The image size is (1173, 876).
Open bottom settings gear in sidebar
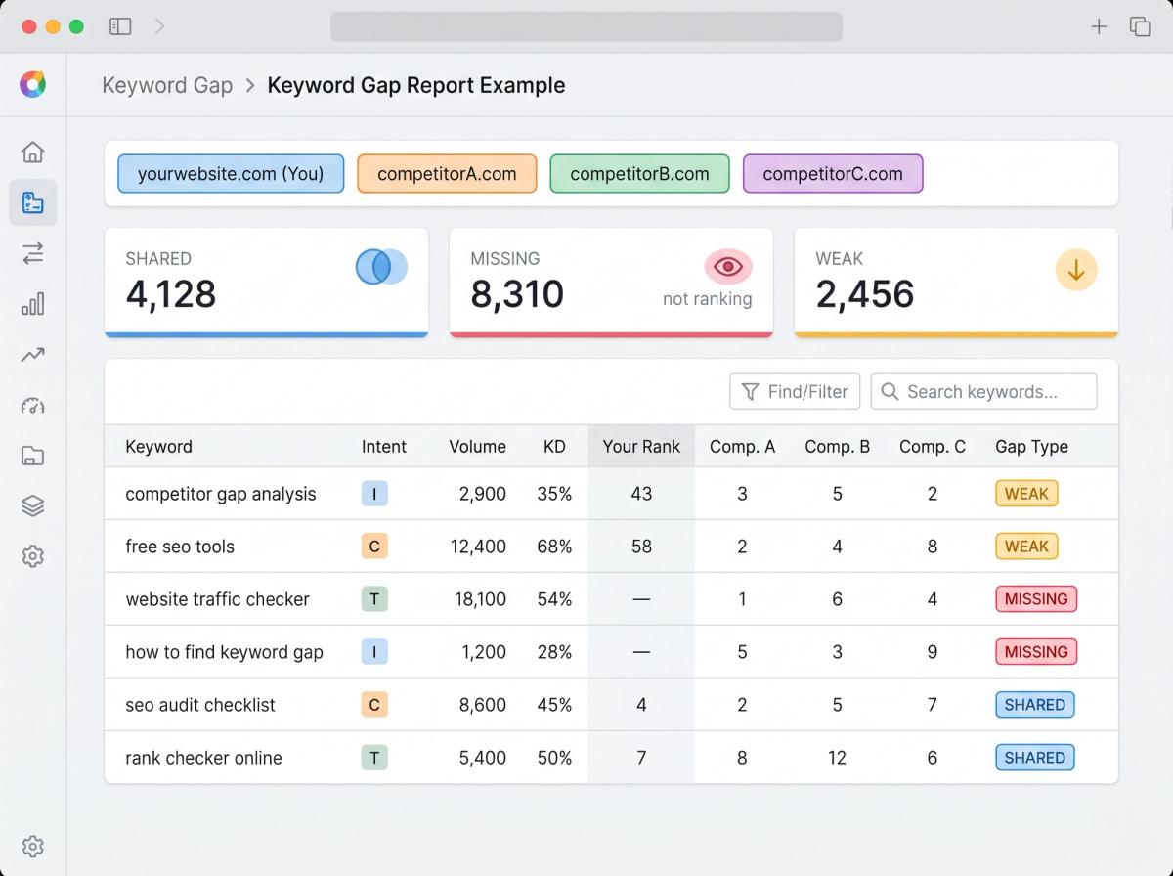coord(33,846)
